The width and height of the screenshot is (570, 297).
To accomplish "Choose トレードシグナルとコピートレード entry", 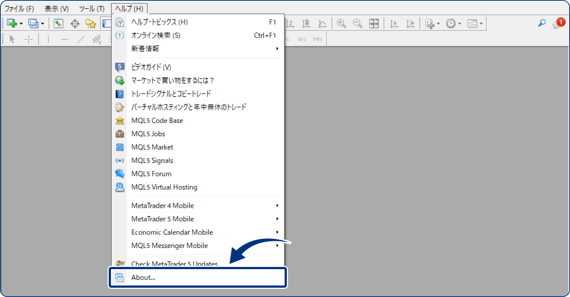I will tap(198, 94).
